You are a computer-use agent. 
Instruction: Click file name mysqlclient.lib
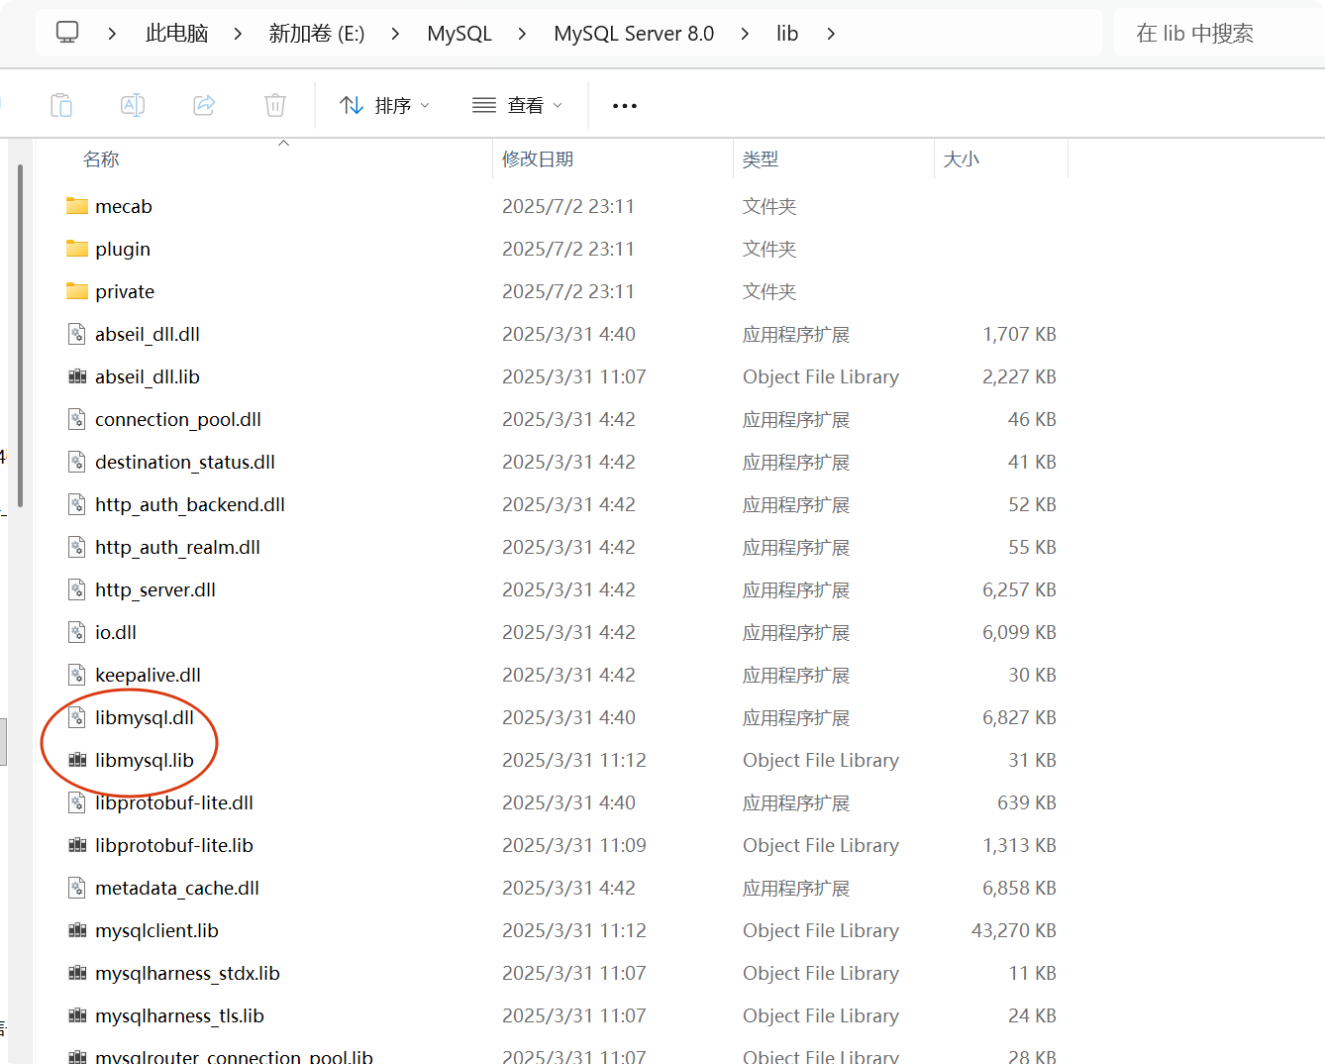tap(156, 930)
